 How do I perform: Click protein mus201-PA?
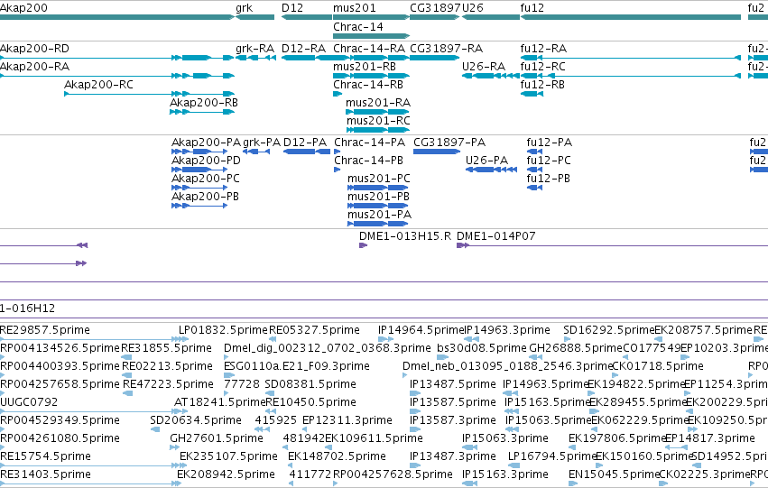[x=380, y=215]
